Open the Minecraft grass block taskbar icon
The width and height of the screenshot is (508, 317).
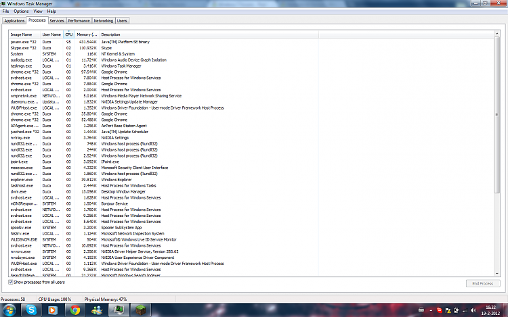click(141, 310)
